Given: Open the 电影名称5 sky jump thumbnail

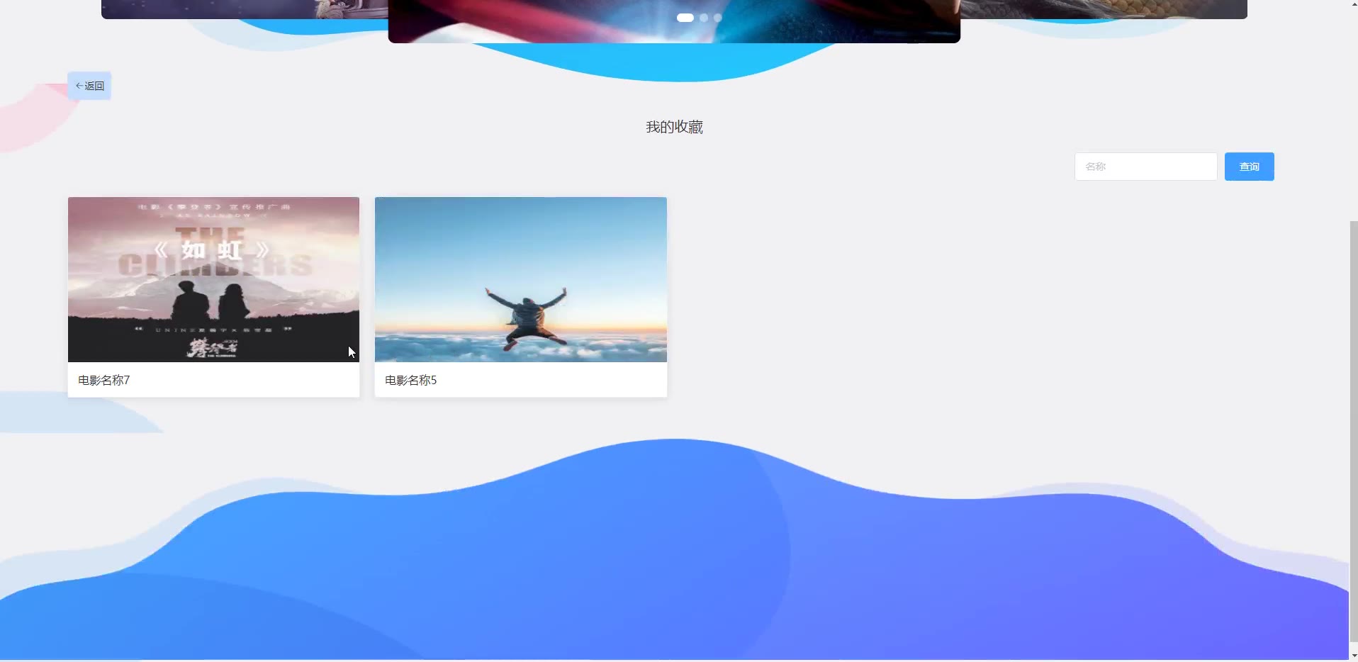Looking at the screenshot, I should (520, 279).
